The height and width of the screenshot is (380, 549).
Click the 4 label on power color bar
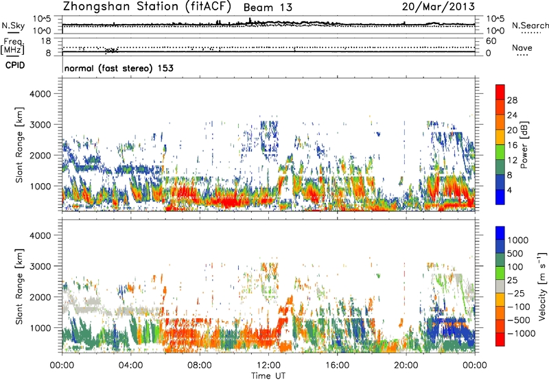[x=509, y=191]
